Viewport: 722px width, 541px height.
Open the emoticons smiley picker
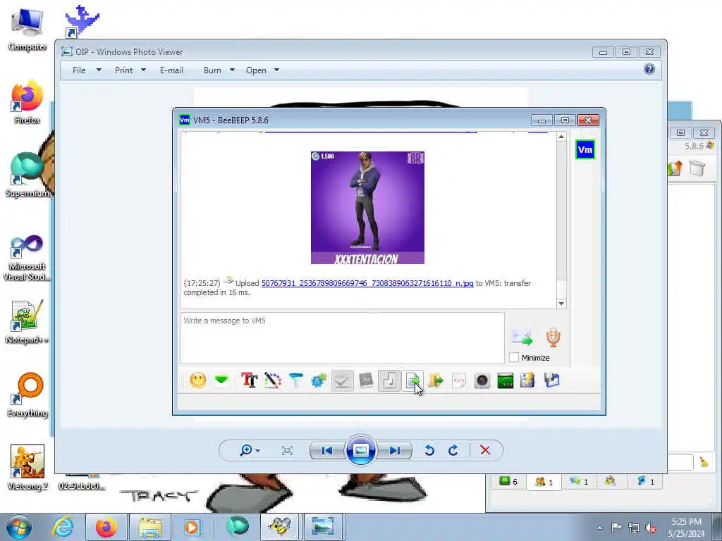pos(198,380)
